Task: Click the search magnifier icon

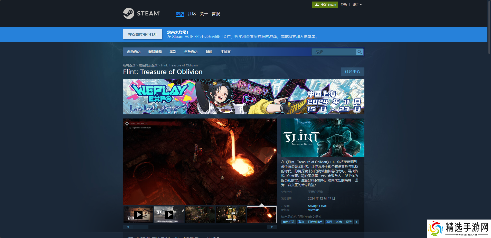Action: [360, 52]
